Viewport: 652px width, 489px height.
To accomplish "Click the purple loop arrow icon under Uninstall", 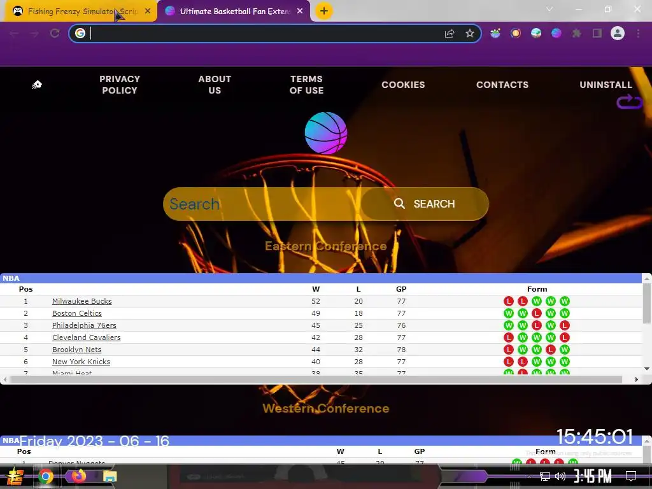I will coord(630,101).
